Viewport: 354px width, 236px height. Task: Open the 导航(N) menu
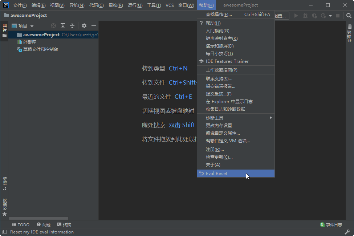(x=77, y=5)
